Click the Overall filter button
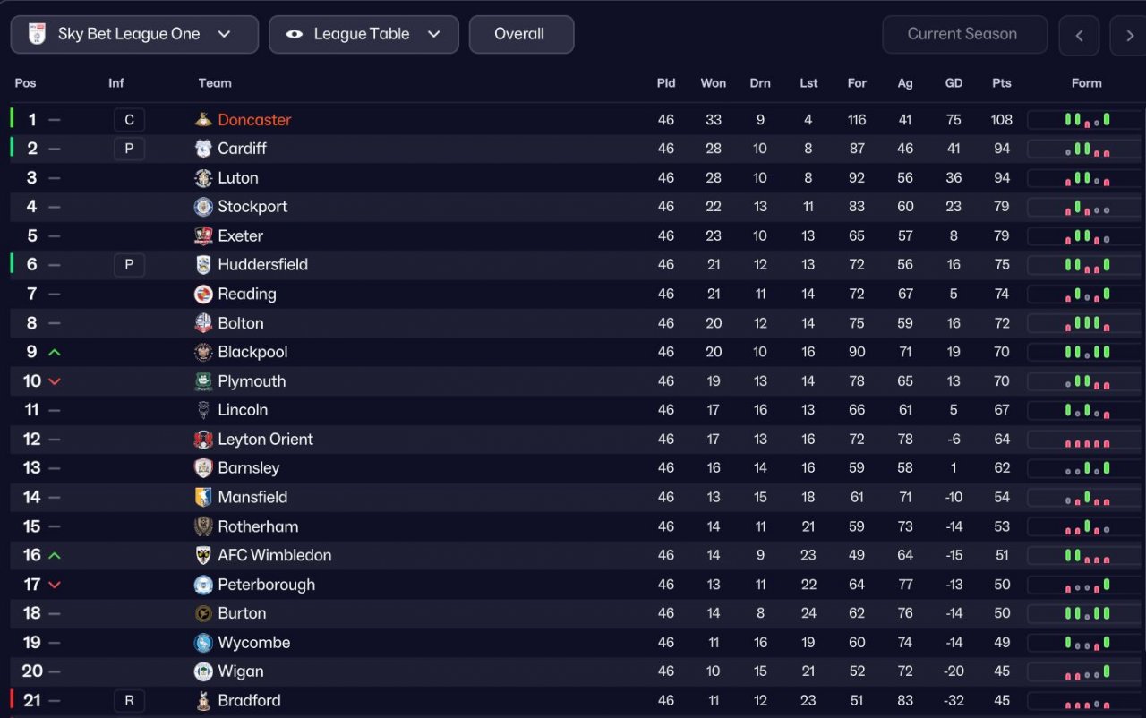Viewport: 1146px width, 718px height. [521, 34]
